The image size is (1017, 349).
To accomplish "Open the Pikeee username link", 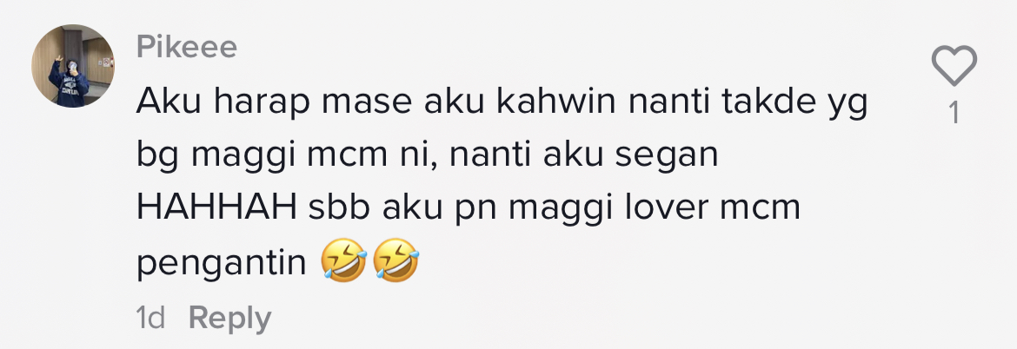I will click(187, 47).
